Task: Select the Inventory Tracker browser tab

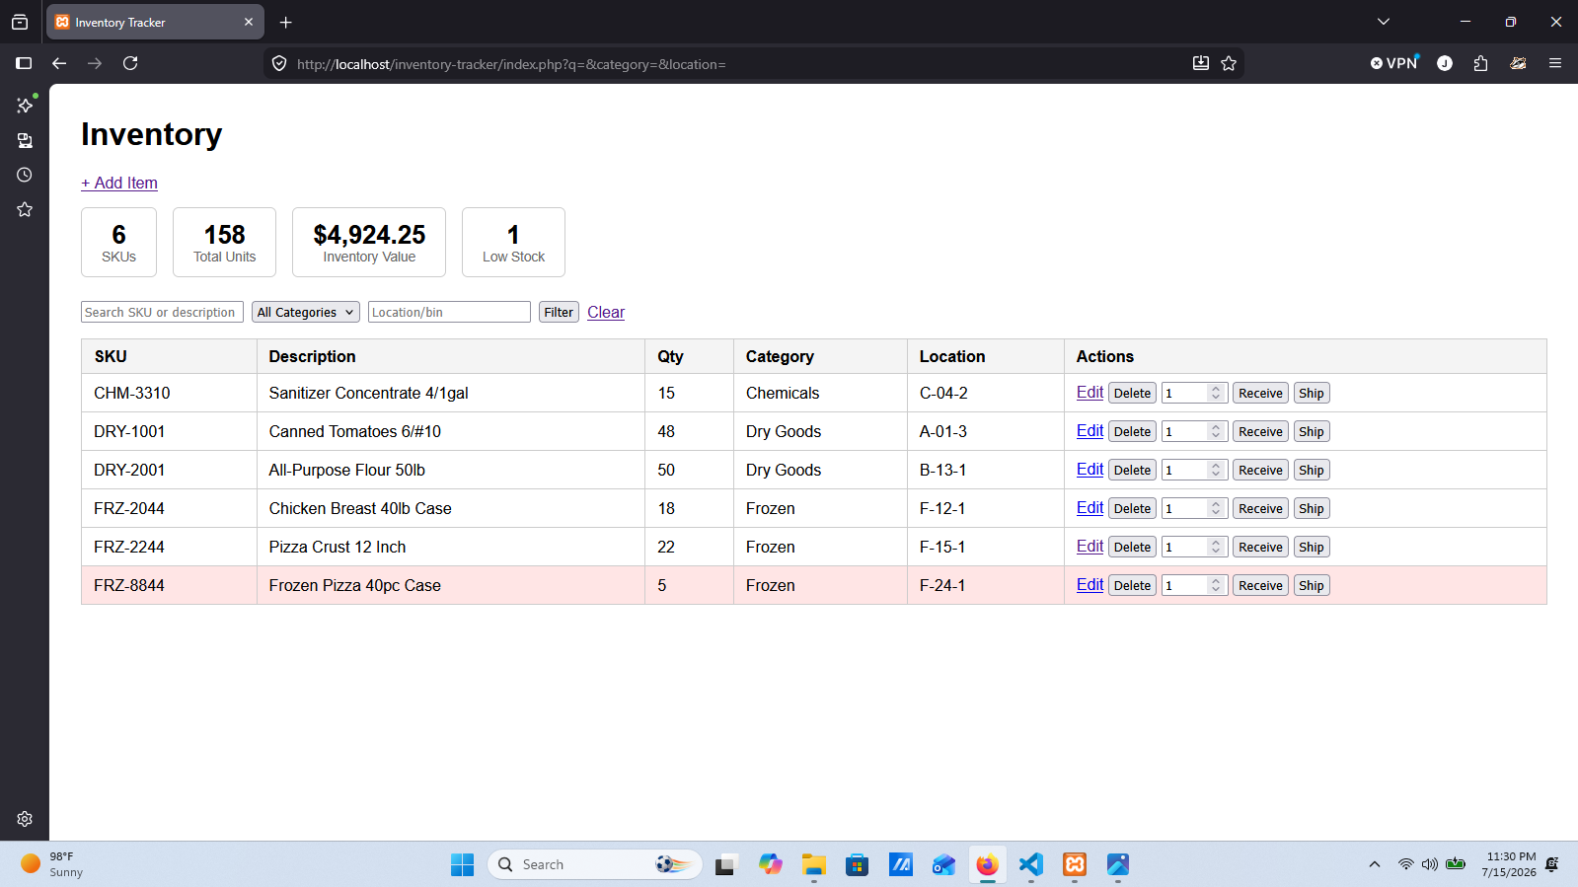Action: (155, 22)
